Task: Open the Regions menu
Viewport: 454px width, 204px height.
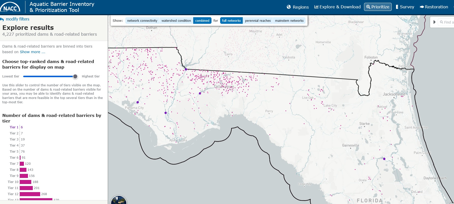Action: [x=298, y=7]
